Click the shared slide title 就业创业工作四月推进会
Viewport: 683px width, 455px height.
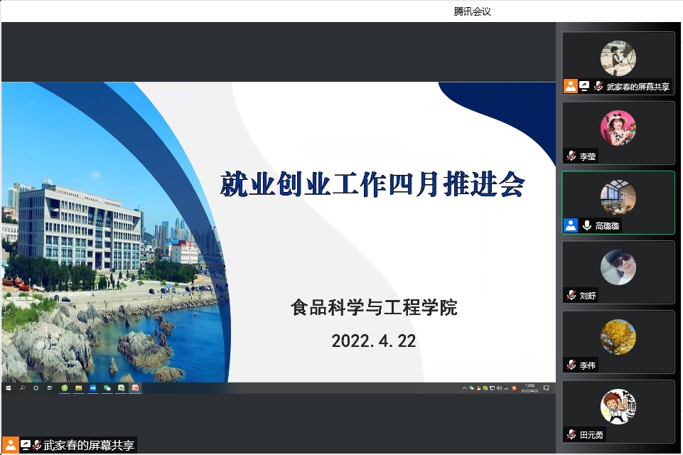click(x=372, y=184)
